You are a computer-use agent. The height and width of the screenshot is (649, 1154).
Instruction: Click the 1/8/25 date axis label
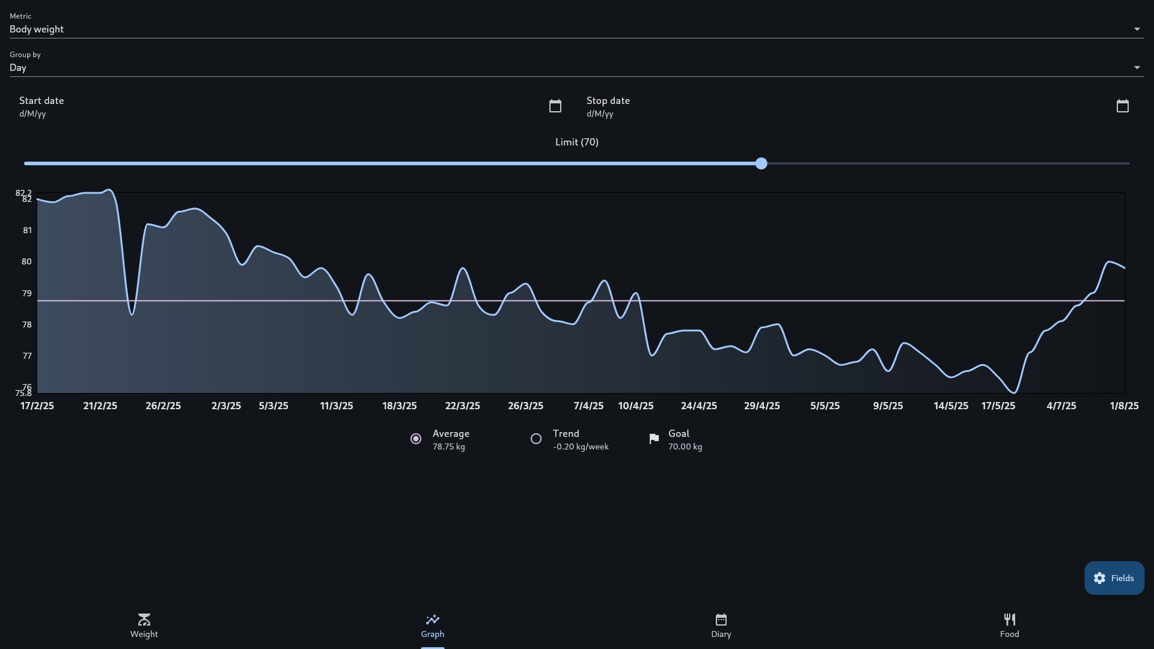[1124, 406]
